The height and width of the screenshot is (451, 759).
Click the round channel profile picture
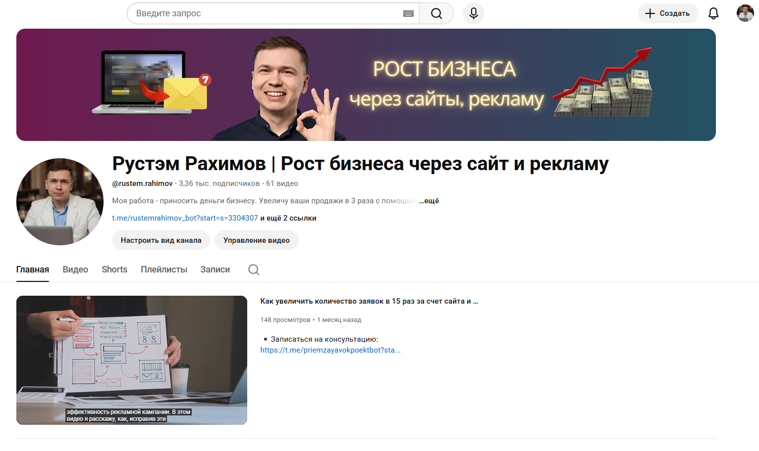[x=60, y=202]
